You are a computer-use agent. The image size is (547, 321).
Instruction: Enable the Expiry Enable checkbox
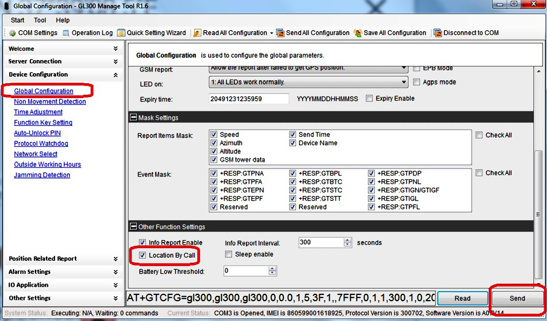tap(369, 99)
